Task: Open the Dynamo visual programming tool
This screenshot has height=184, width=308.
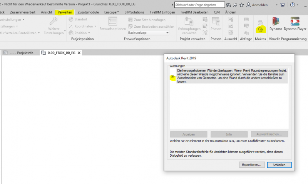Action: pyautogui.click(x=276, y=24)
